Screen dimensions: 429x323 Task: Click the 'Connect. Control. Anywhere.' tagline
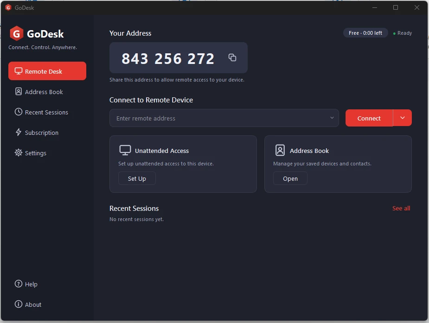tap(43, 47)
